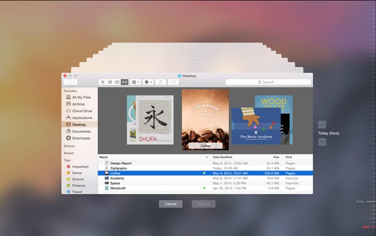Select the Cover Flow view button

point(125,82)
